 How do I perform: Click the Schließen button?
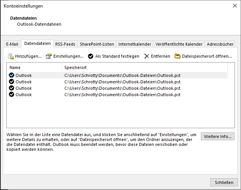pyautogui.click(x=224, y=182)
